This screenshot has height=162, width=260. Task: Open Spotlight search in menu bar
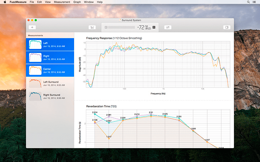(248, 2)
